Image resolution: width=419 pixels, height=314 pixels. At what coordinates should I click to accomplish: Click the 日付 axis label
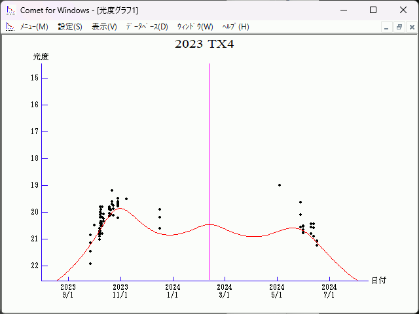tap(379, 281)
